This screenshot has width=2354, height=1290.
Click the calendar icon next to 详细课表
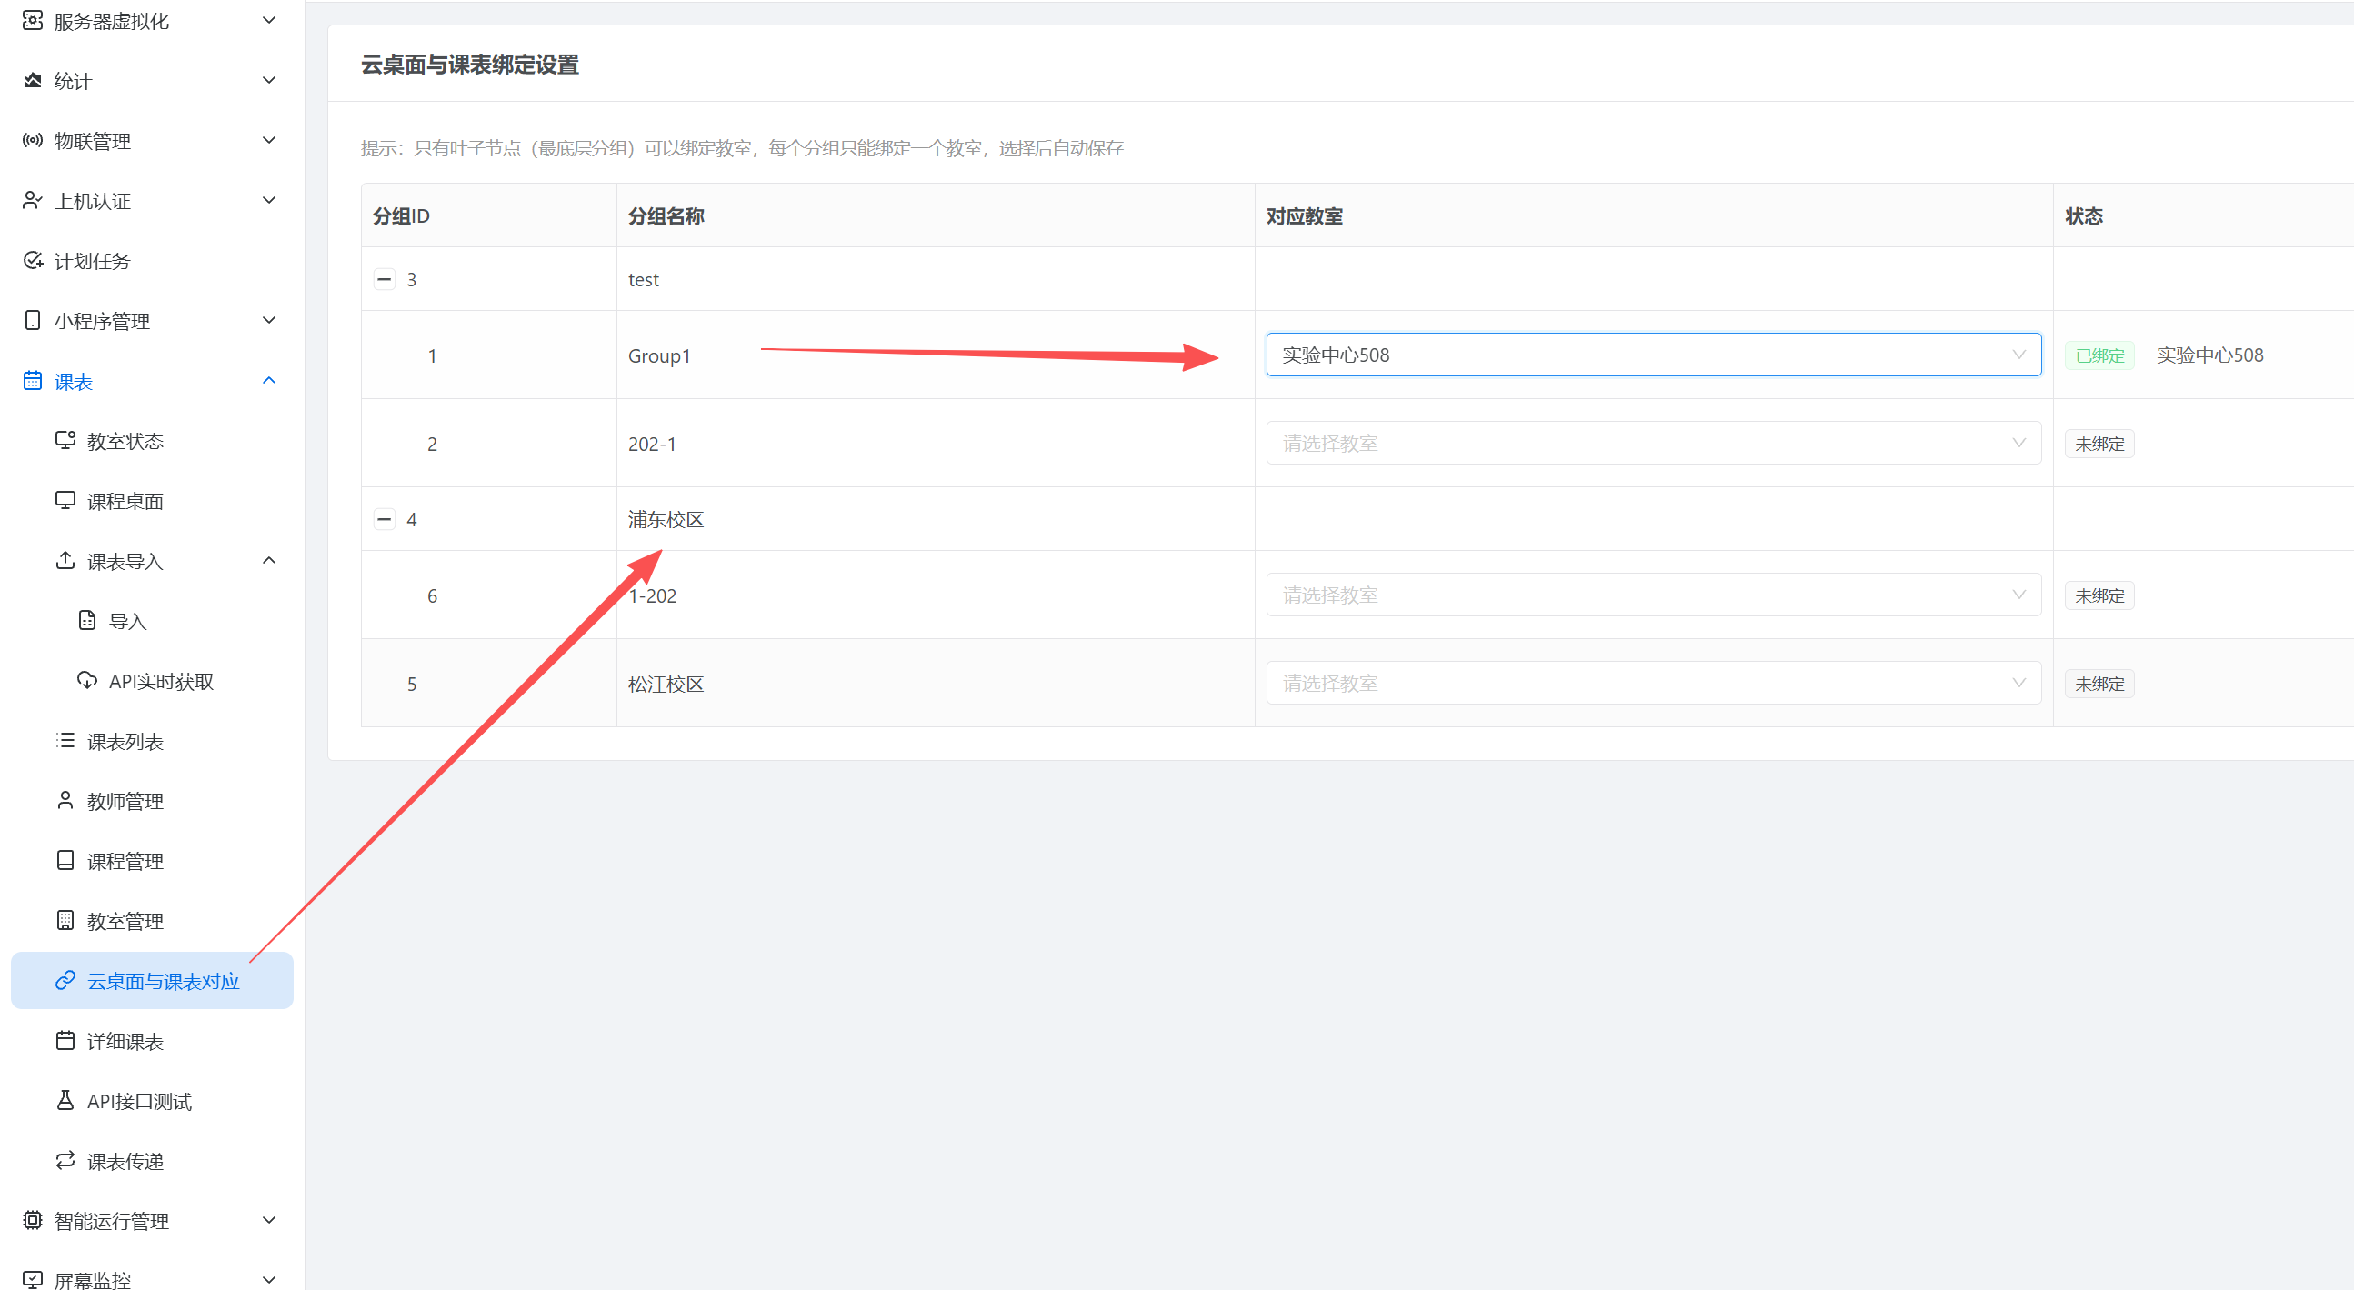[65, 1041]
